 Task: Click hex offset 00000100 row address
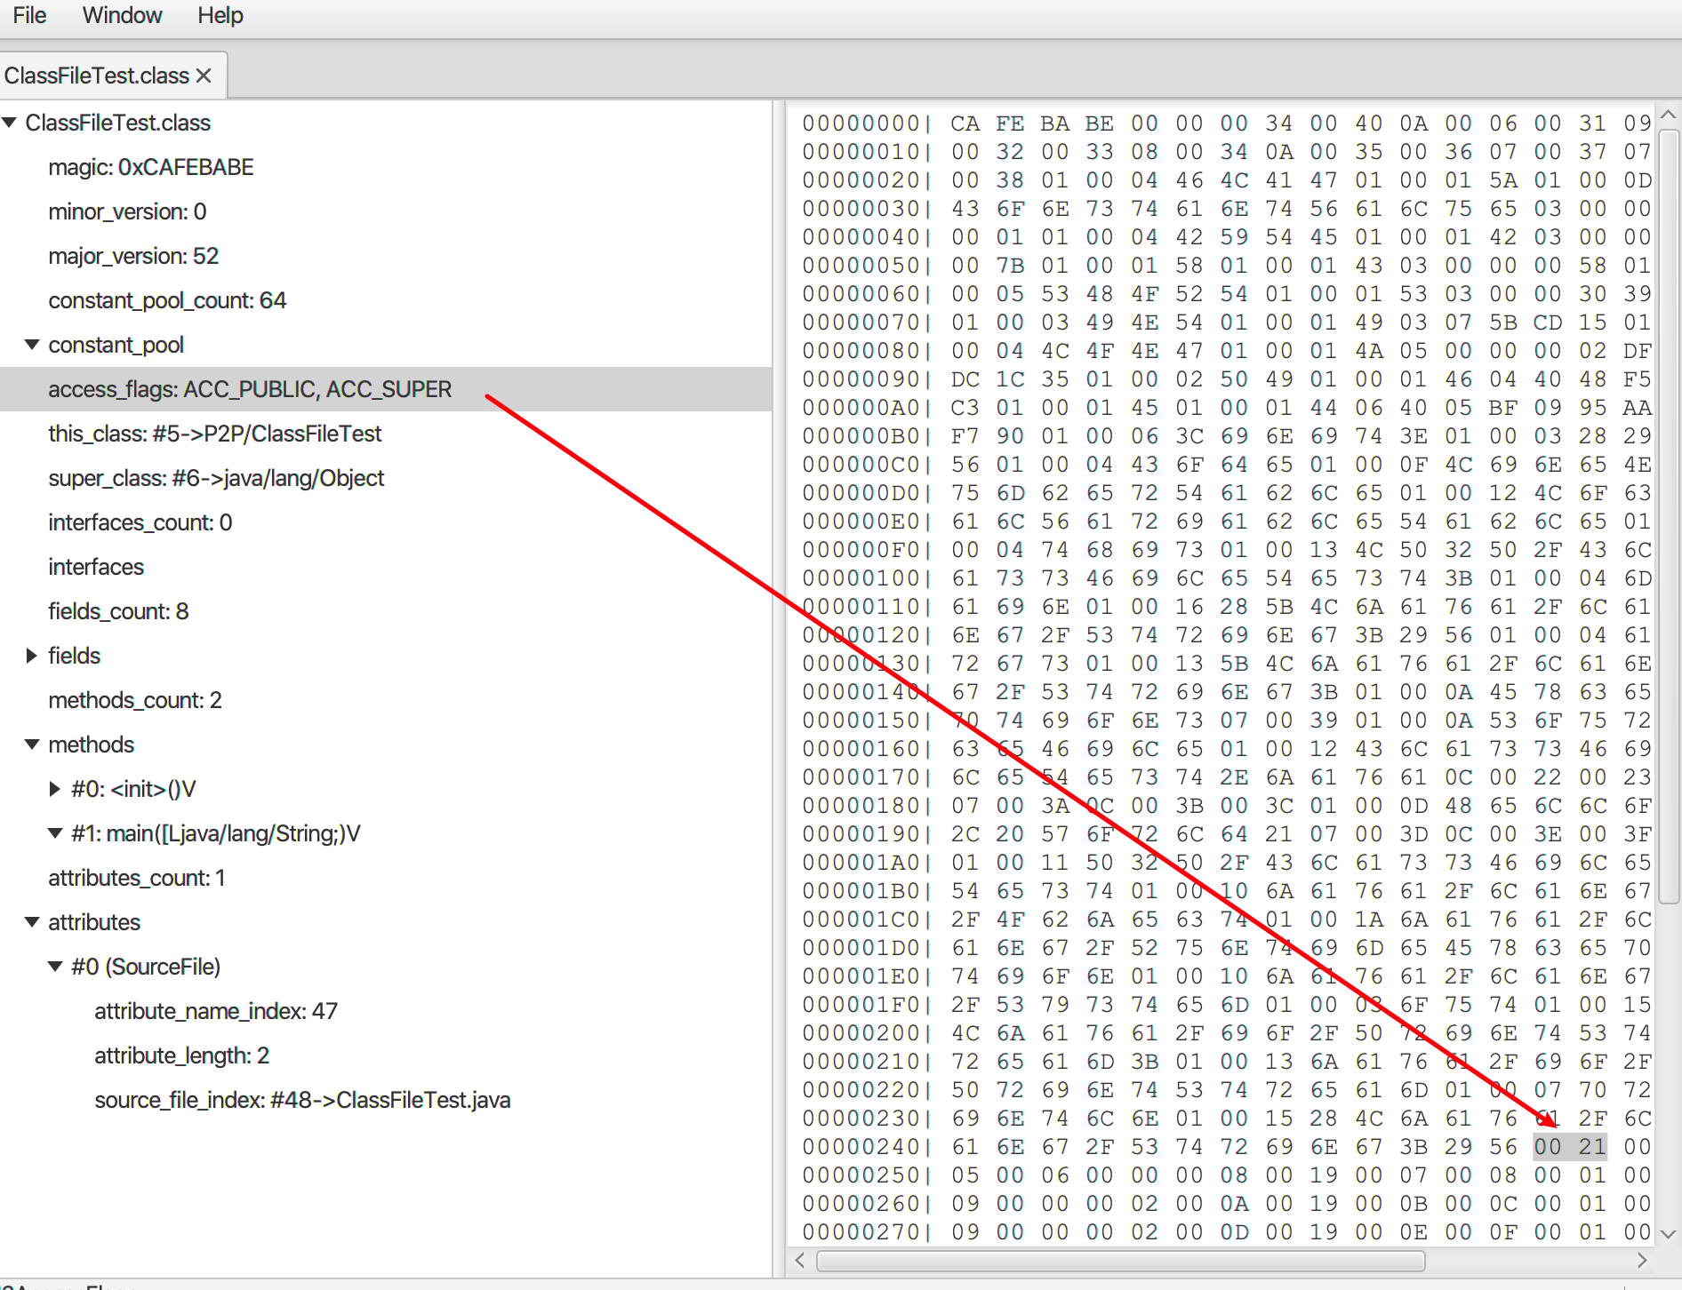coord(861,578)
